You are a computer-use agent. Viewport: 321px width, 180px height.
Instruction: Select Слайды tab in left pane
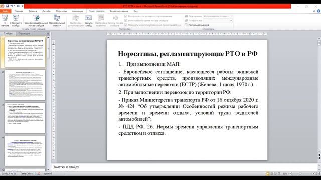(x=8, y=33)
